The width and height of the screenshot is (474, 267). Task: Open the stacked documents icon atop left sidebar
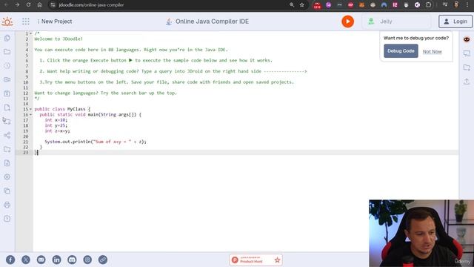point(7,38)
